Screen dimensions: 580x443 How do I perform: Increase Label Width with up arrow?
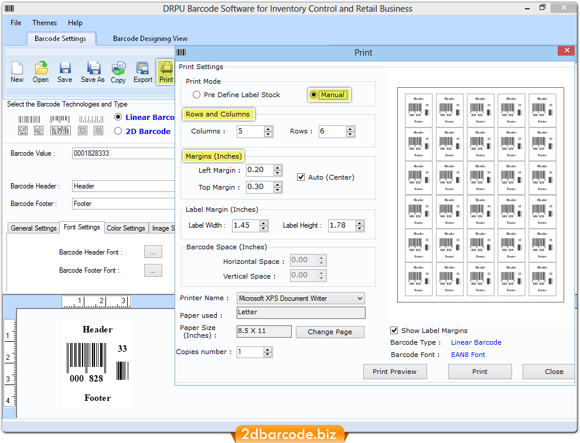(264, 223)
